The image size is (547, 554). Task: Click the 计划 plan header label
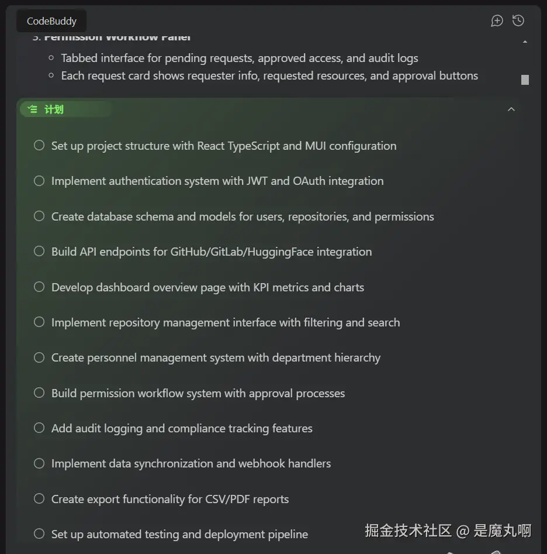tap(54, 109)
